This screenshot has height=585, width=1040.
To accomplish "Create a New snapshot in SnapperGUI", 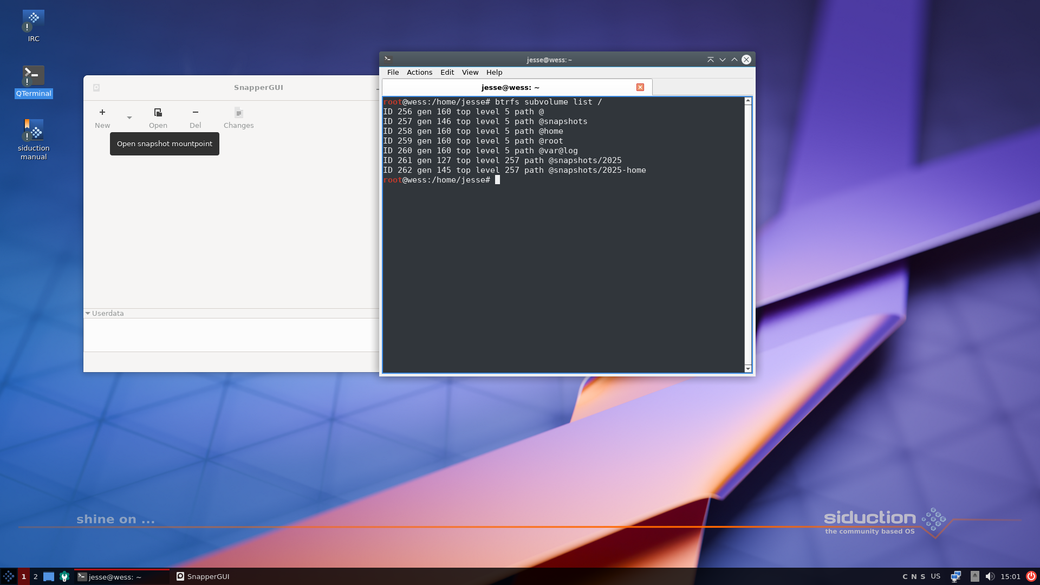I will tap(102, 118).
